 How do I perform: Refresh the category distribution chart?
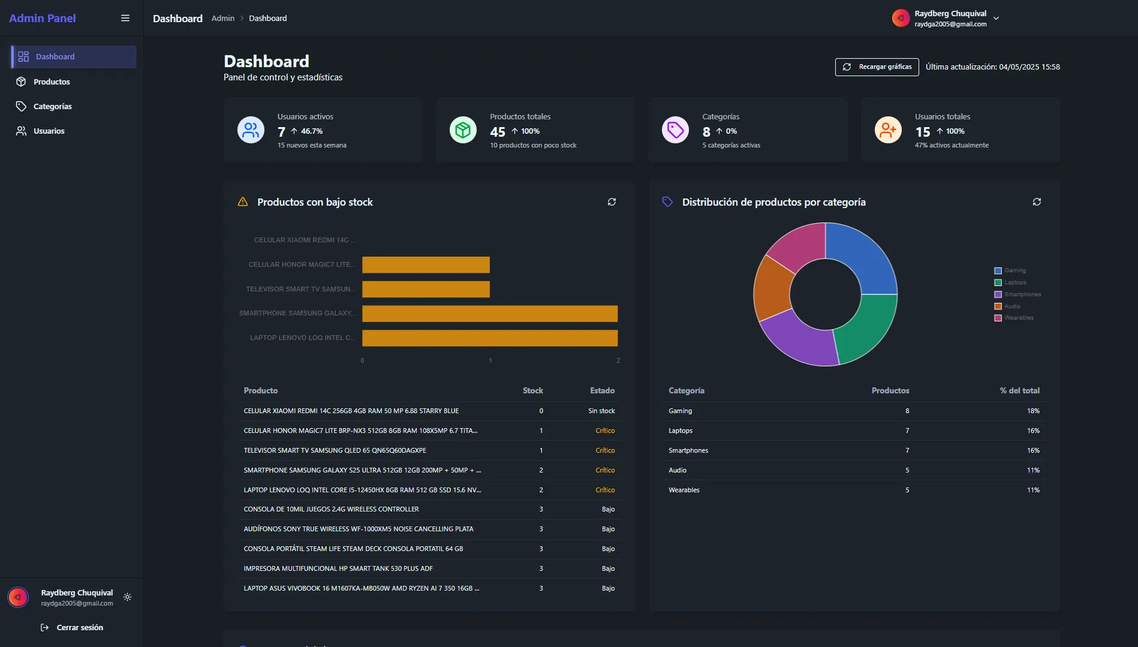pyautogui.click(x=1037, y=202)
